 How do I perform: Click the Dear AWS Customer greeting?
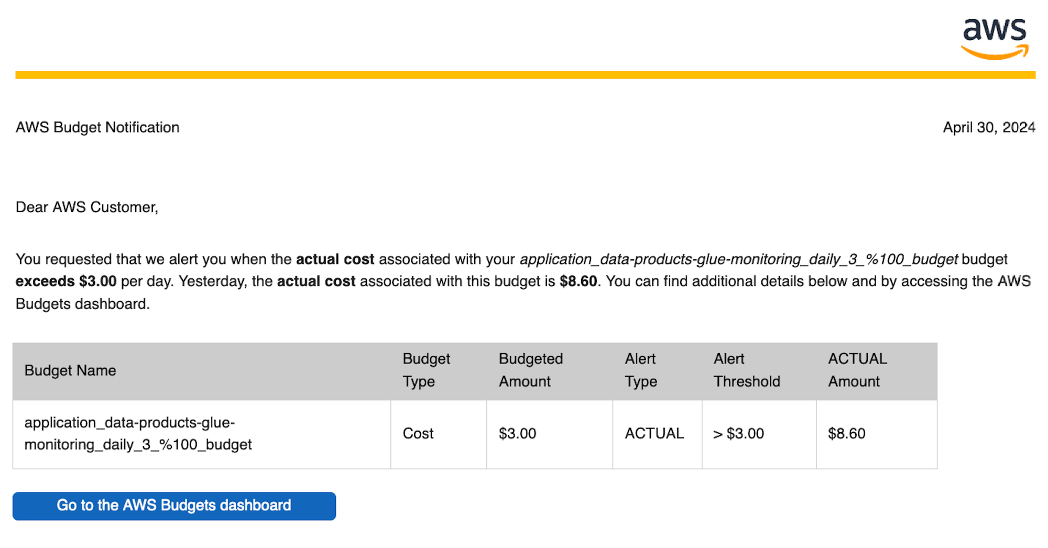pos(87,207)
